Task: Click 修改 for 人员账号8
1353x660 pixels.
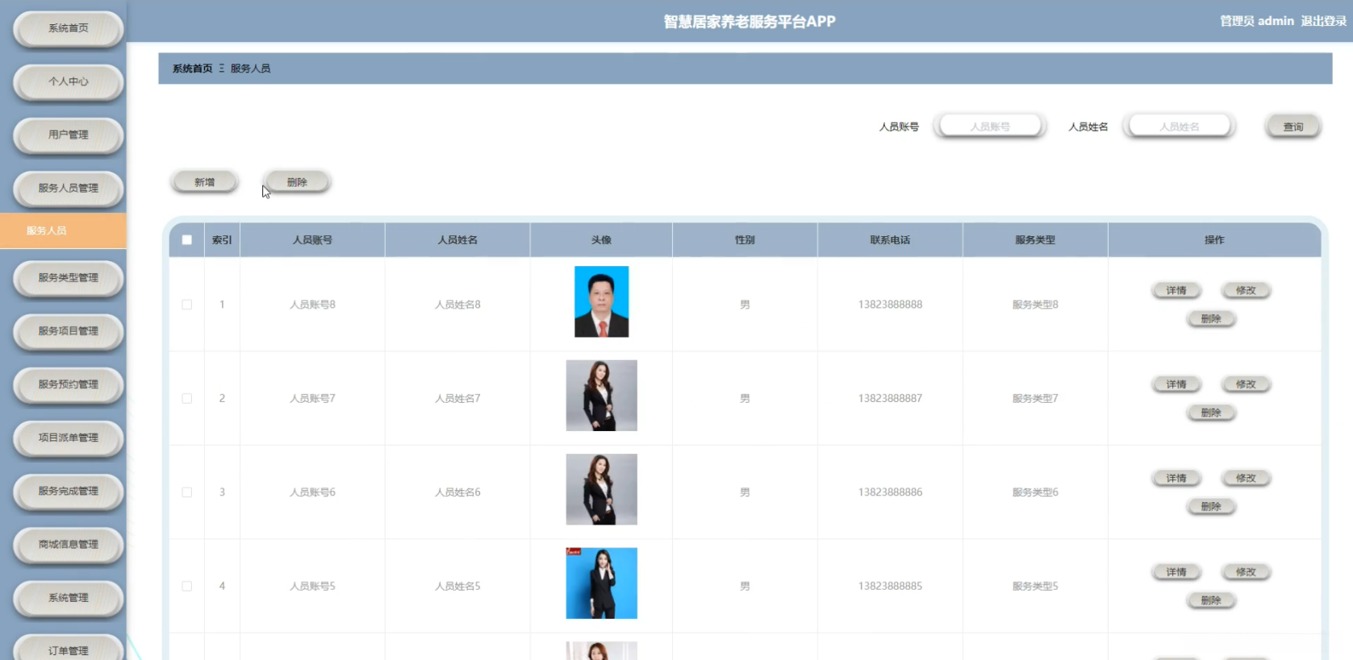Action: [1246, 291]
